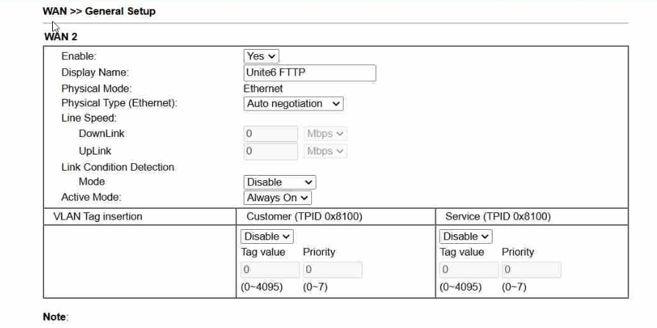Click the Customer (TPID 0x8100) column header
The width and height of the screenshot is (657, 328).
304,217
